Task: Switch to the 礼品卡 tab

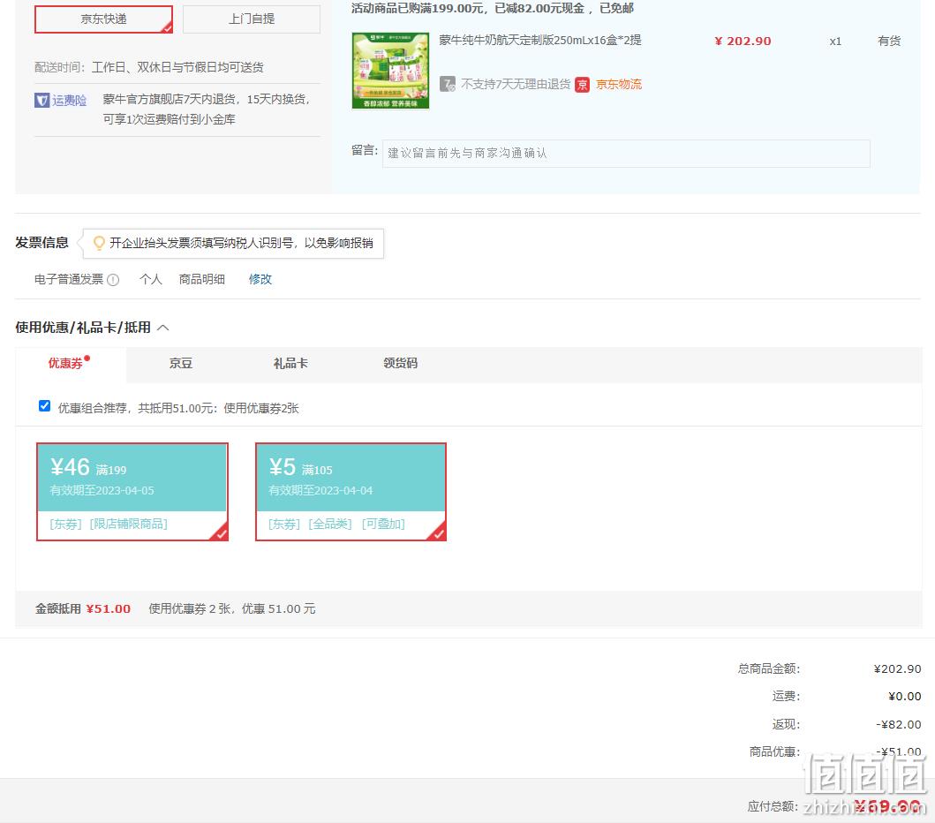Action: (290, 363)
